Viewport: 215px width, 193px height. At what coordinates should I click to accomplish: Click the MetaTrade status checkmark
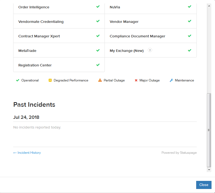coord(98,50)
